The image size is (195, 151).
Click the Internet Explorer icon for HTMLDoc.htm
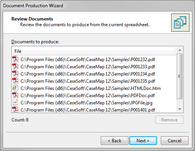15,88
